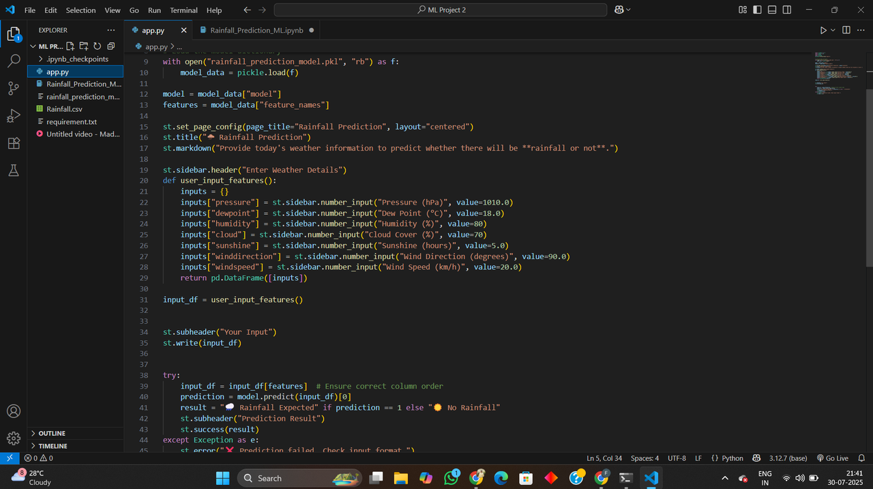Open the File menu

tap(30, 10)
